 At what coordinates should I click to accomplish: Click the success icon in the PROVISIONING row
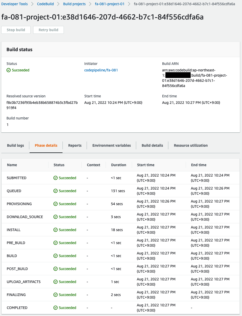point(56,204)
